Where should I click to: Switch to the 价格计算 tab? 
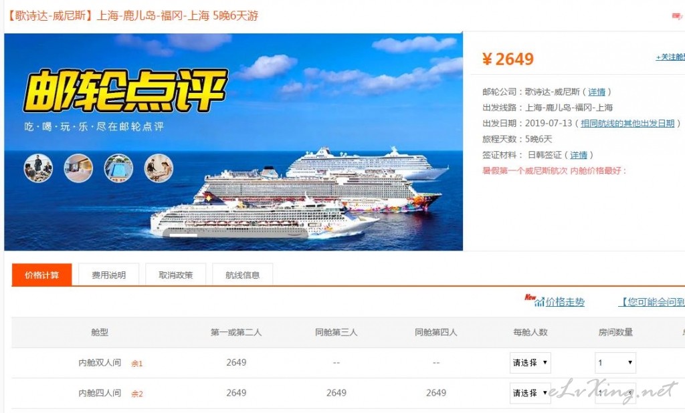pos(42,275)
